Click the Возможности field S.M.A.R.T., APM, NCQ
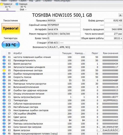The width and height of the screenshot is (123, 135). point(85,47)
